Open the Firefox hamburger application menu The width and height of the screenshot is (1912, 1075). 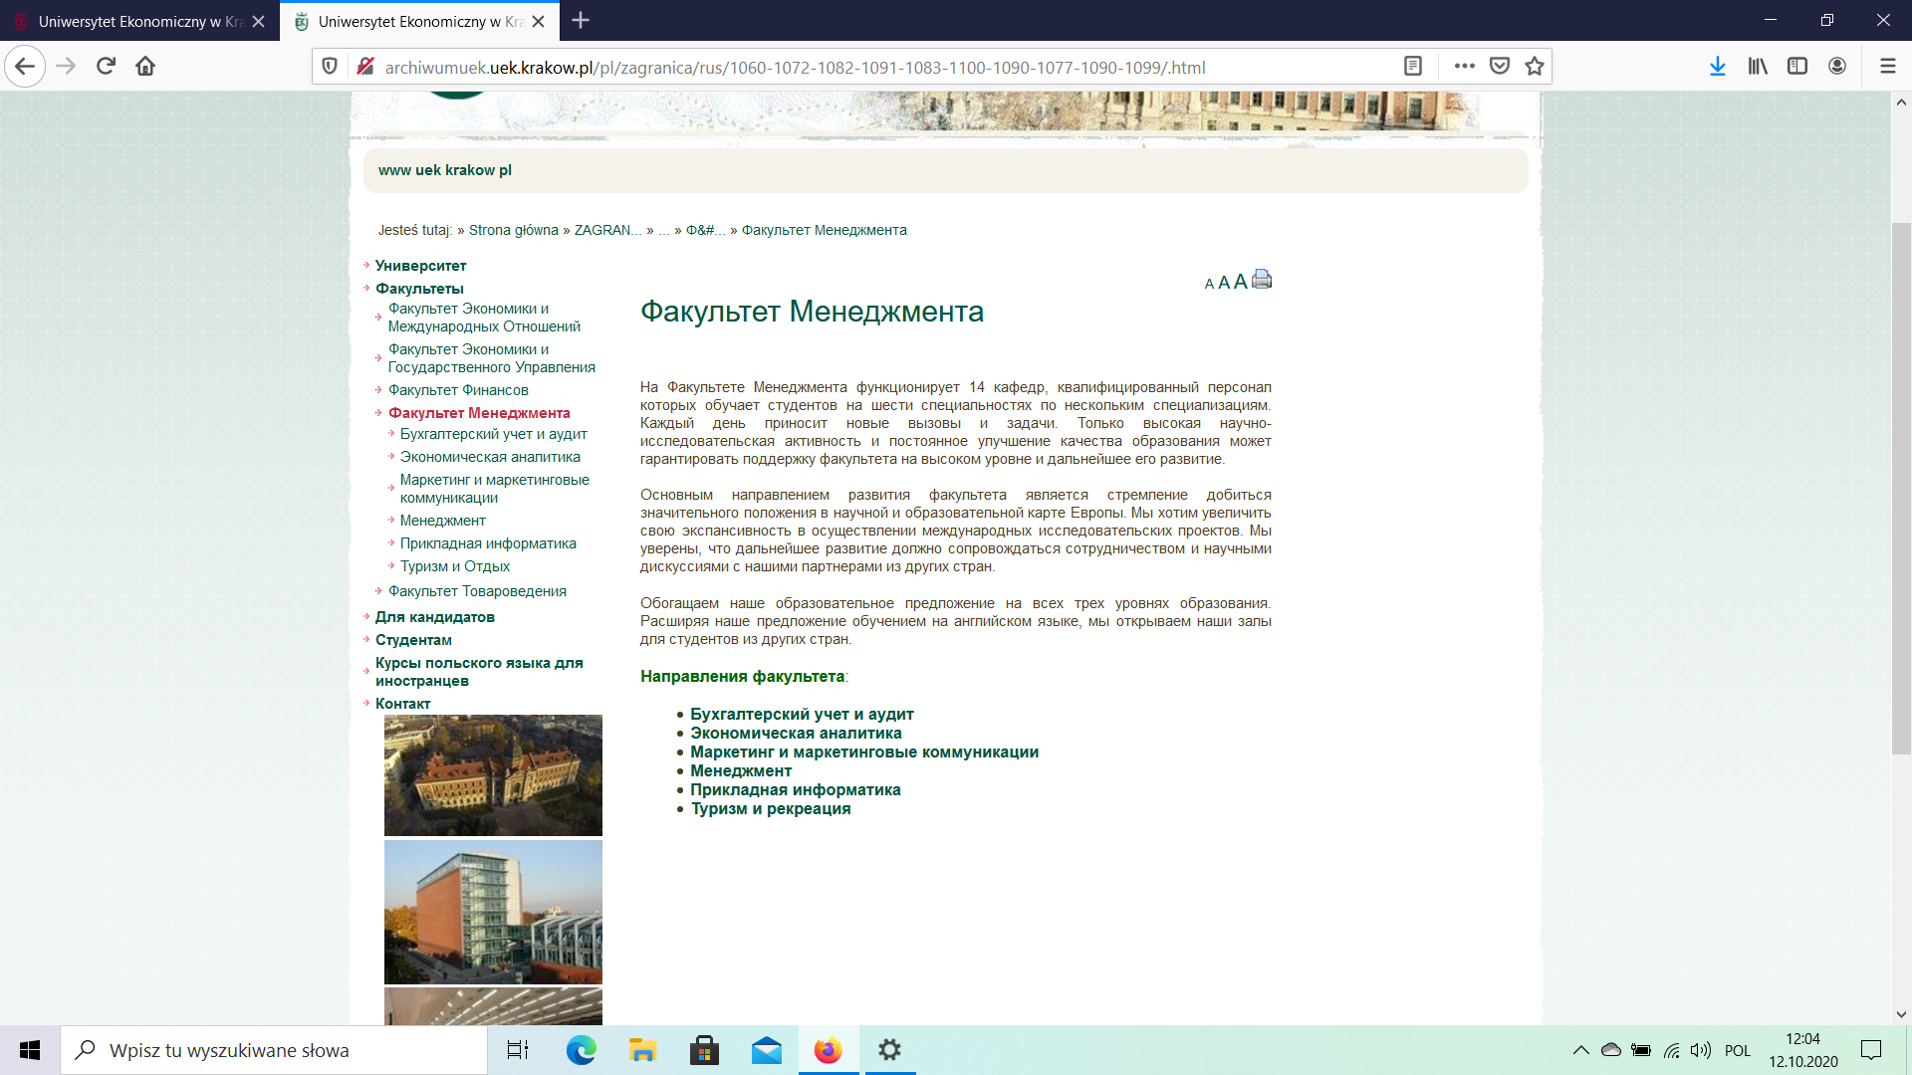1887,67
